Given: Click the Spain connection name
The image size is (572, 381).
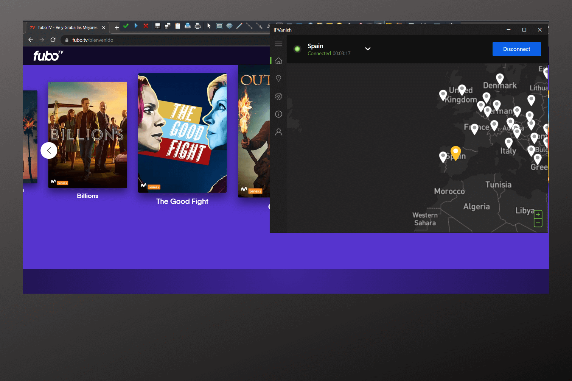Looking at the screenshot, I should coord(315,46).
